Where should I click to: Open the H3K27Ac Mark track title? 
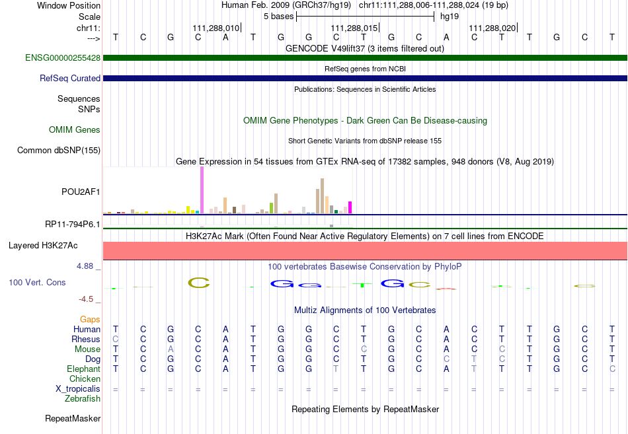pyautogui.click(x=364, y=236)
